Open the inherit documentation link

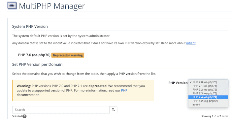[191, 43]
